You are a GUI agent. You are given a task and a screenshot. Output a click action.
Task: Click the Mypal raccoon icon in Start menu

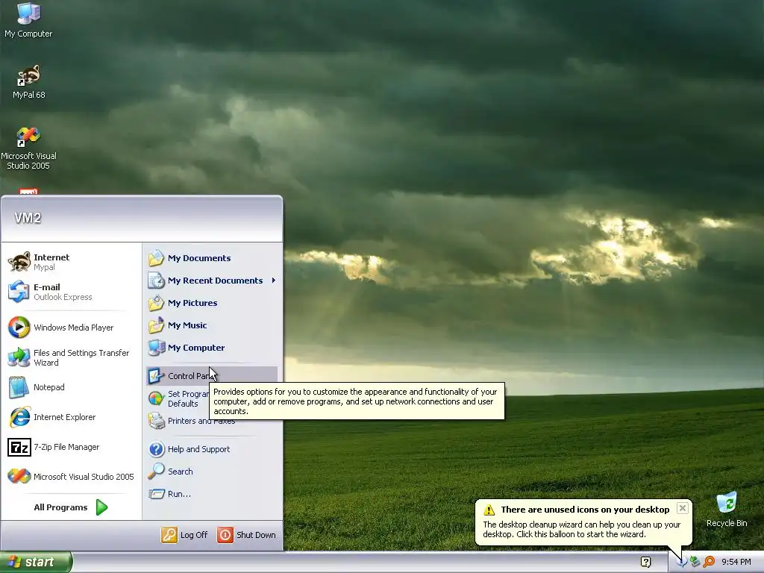19,262
